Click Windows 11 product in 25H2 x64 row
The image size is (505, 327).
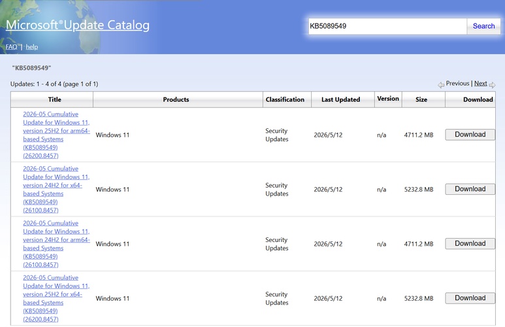pyautogui.click(x=112, y=299)
